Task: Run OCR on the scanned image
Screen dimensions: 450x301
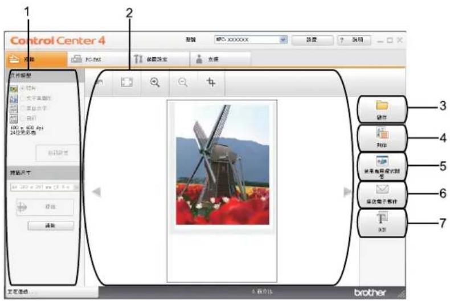Action: tap(382, 222)
